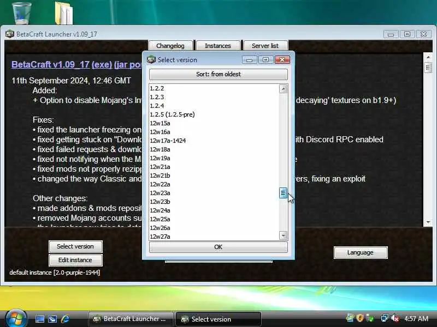Open the Windows Start orb

tap(15, 318)
